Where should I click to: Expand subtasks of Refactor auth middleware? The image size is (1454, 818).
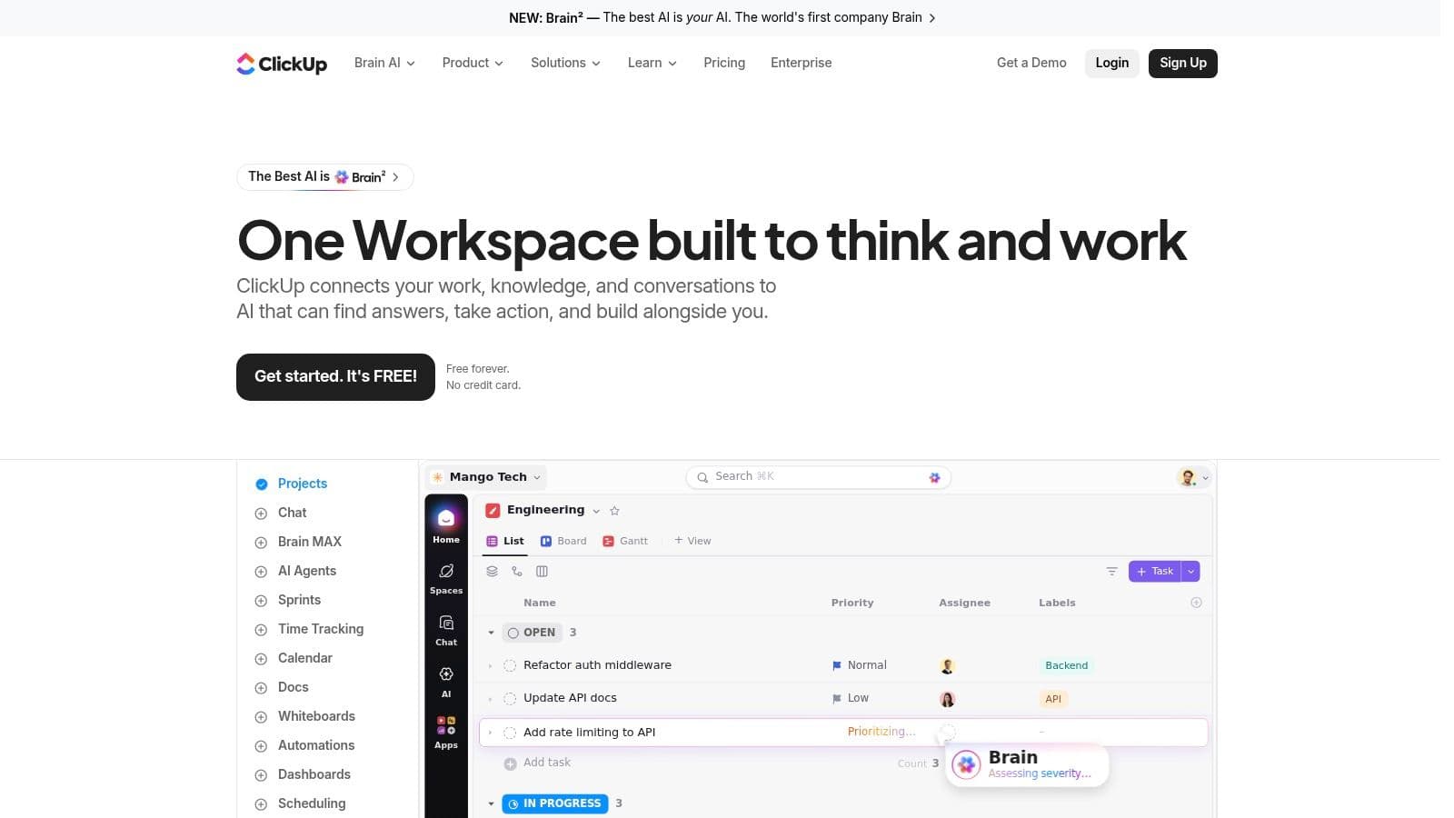pyautogui.click(x=491, y=666)
